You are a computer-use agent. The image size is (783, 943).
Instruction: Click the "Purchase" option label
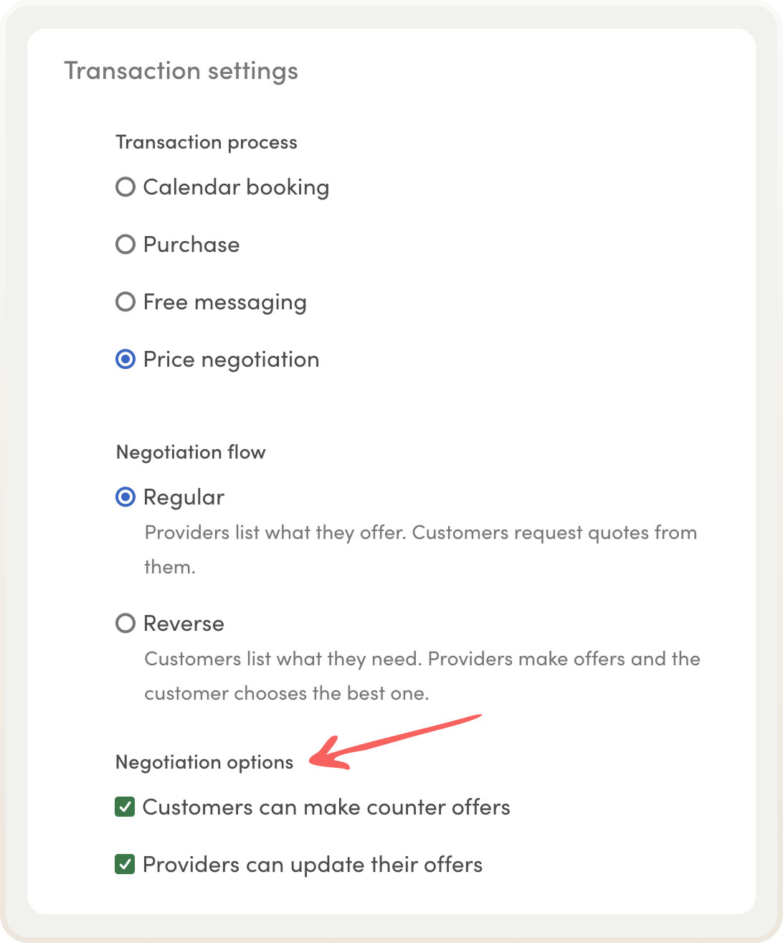point(191,245)
